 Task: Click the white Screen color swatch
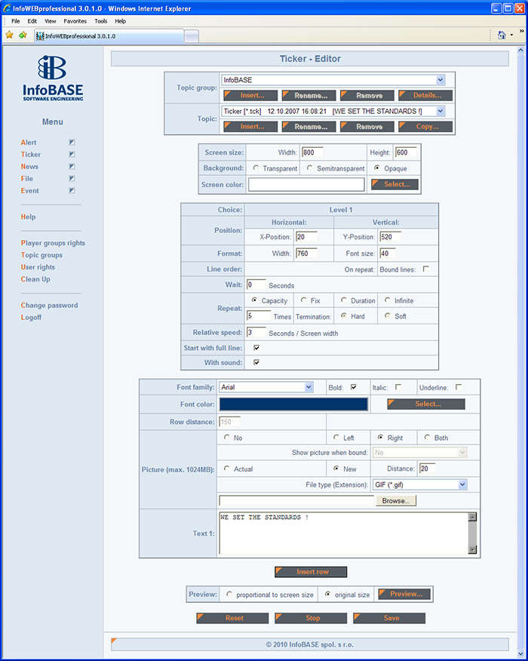[306, 185]
